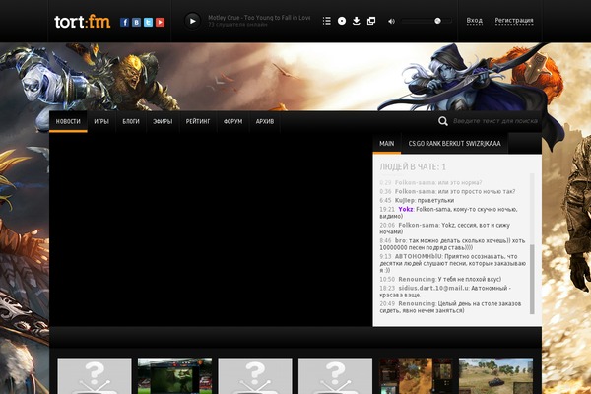Screen dimensions: 591x394
Task: Open the VKontakte social icon
Action: click(x=137, y=22)
